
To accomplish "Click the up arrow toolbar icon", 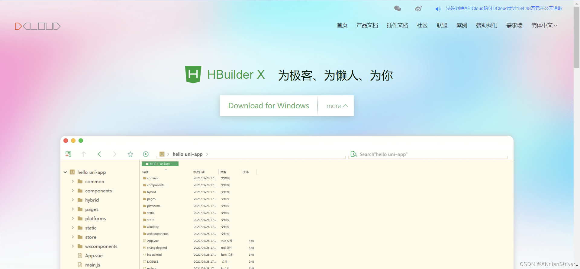I will pyautogui.click(x=84, y=154).
